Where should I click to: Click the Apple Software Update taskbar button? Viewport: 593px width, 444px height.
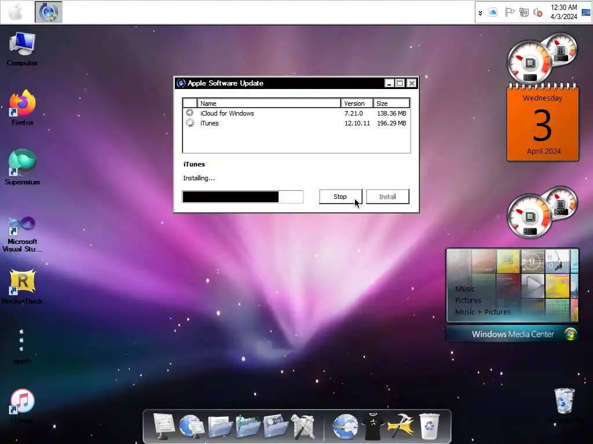click(x=49, y=12)
